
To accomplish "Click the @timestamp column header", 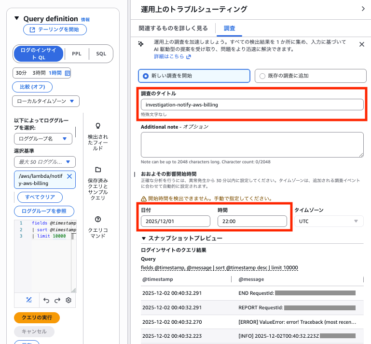I will [158, 279].
